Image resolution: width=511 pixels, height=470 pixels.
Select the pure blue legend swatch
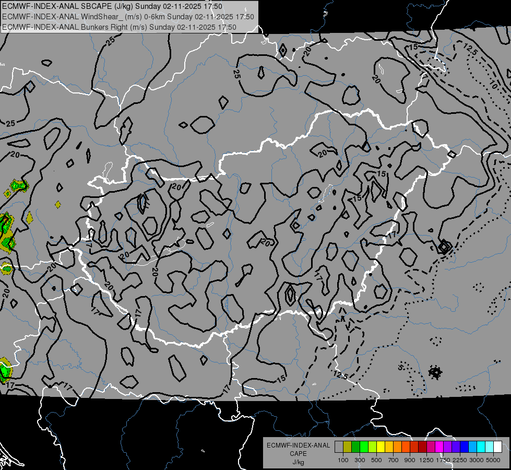tap(465, 447)
